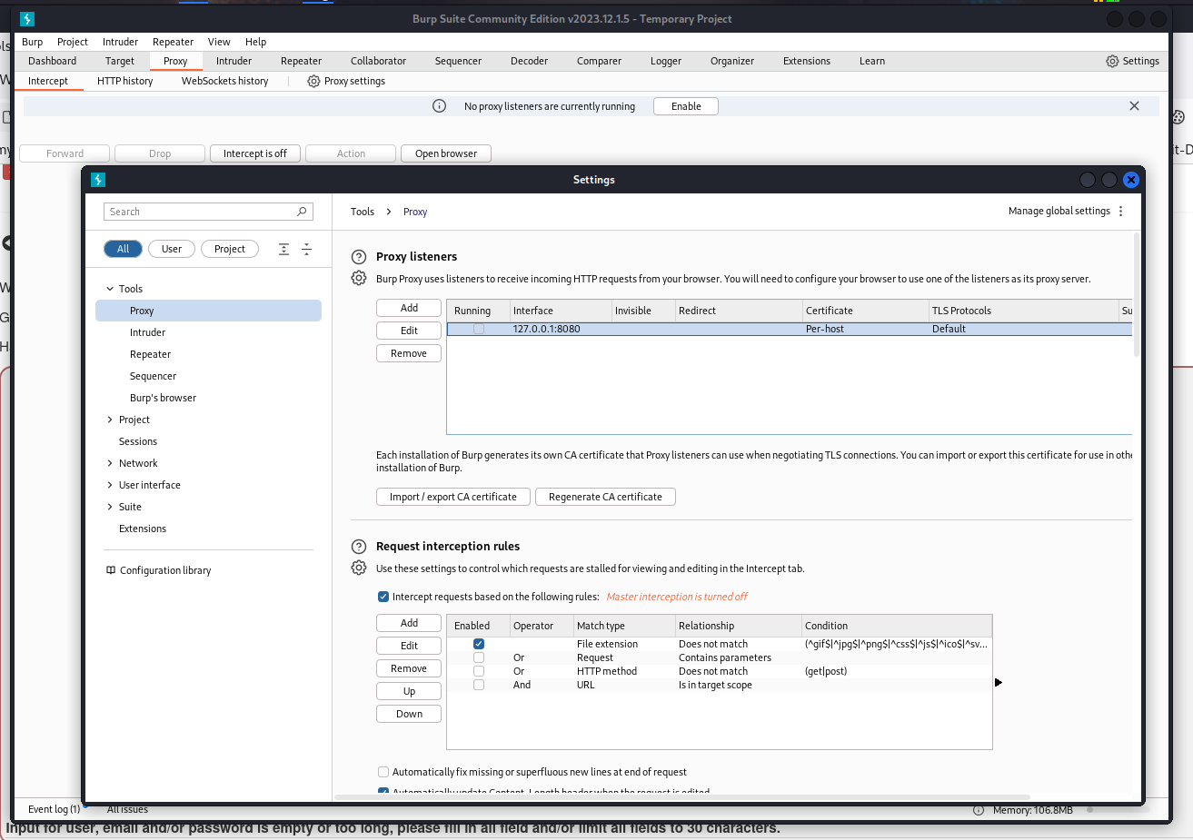Collapse the Tools tree section
Screen dimensions: 1193x840
click(110, 289)
